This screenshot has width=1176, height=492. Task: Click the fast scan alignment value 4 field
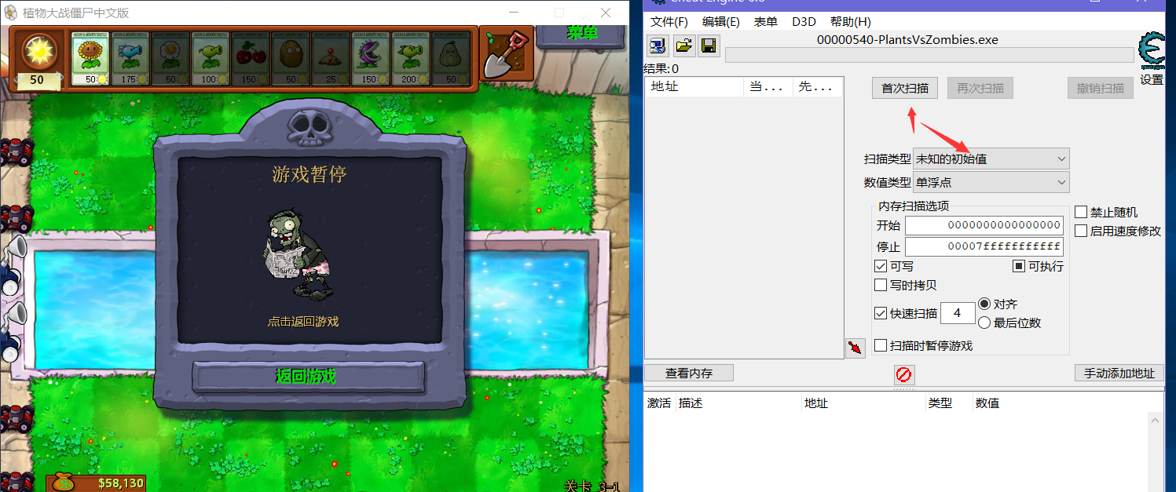(958, 313)
